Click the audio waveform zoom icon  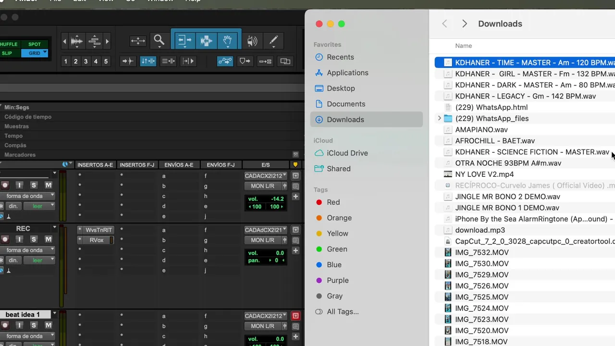(77, 41)
